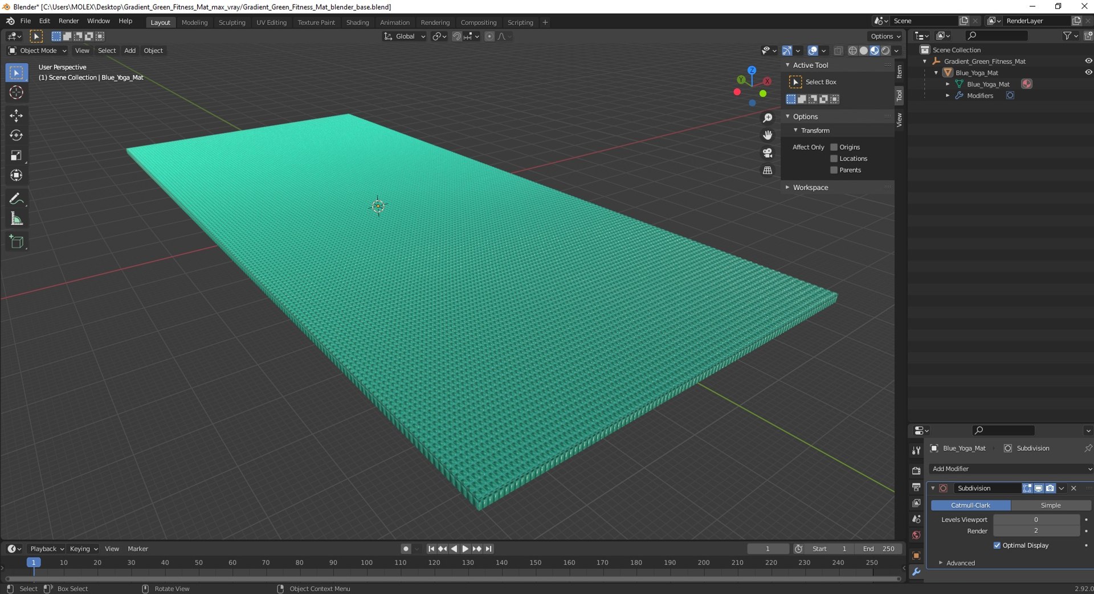The height and width of the screenshot is (594, 1094).
Task: Open the Object properties orange square tab
Action: [916, 556]
